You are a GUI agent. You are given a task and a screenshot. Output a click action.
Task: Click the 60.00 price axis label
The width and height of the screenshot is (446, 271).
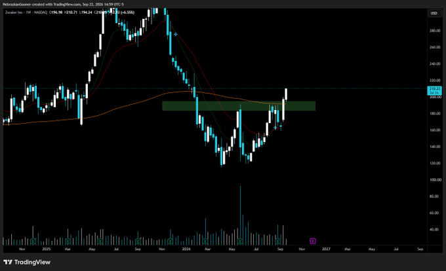pos(436,213)
